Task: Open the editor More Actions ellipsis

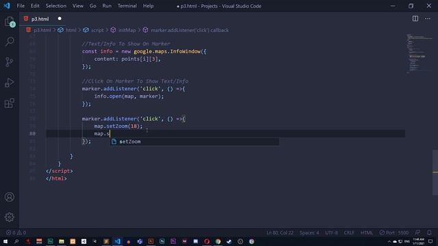Action: (x=428, y=18)
